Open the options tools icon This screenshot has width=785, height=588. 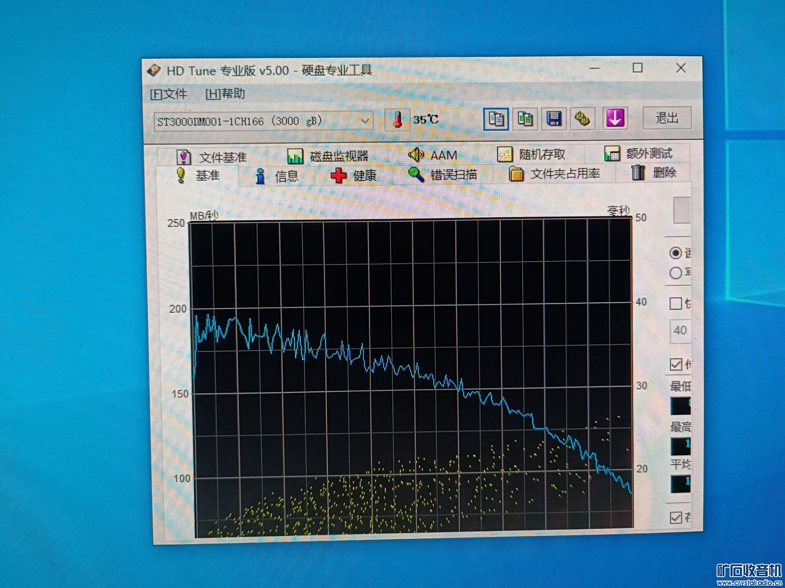pyautogui.click(x=582, y=119)
